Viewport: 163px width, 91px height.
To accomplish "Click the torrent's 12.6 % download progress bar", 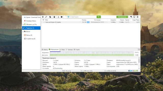I will (x=98, y=22).
